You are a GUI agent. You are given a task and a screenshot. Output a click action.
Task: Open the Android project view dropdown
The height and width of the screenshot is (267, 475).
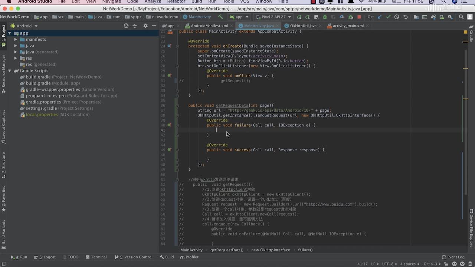pos(24,26)
